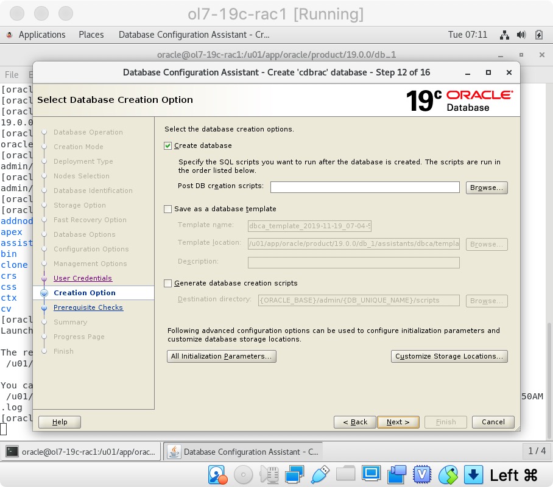Click the workspace switcher 1 / 4

pyautogui.click(x=537, y=451)
